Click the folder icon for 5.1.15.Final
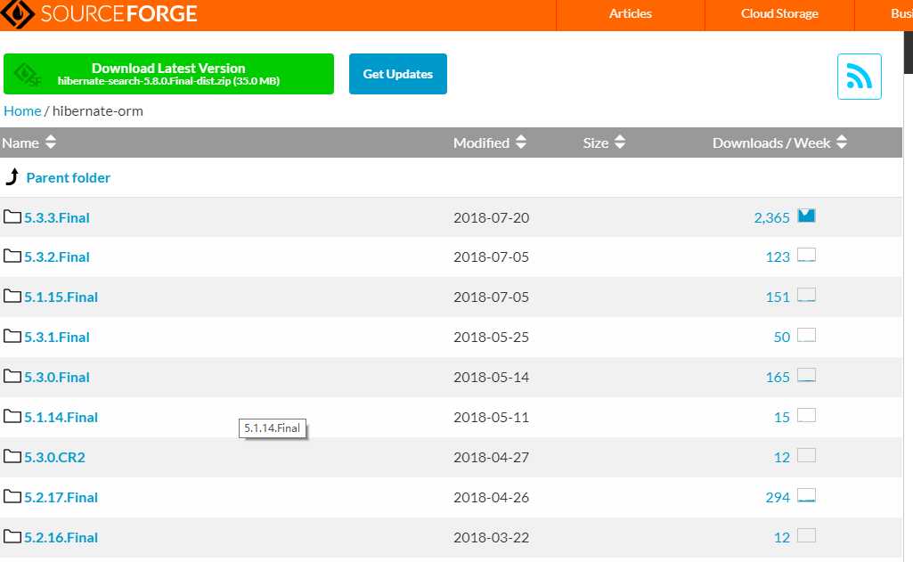The width and height of the screenshot is (913, 562). tap(12, 297)
